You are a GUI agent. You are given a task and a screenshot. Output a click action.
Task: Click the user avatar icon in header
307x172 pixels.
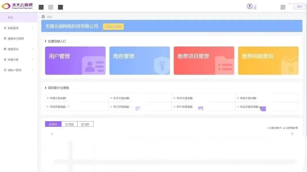pyautogui.click(x=250, y=6)
